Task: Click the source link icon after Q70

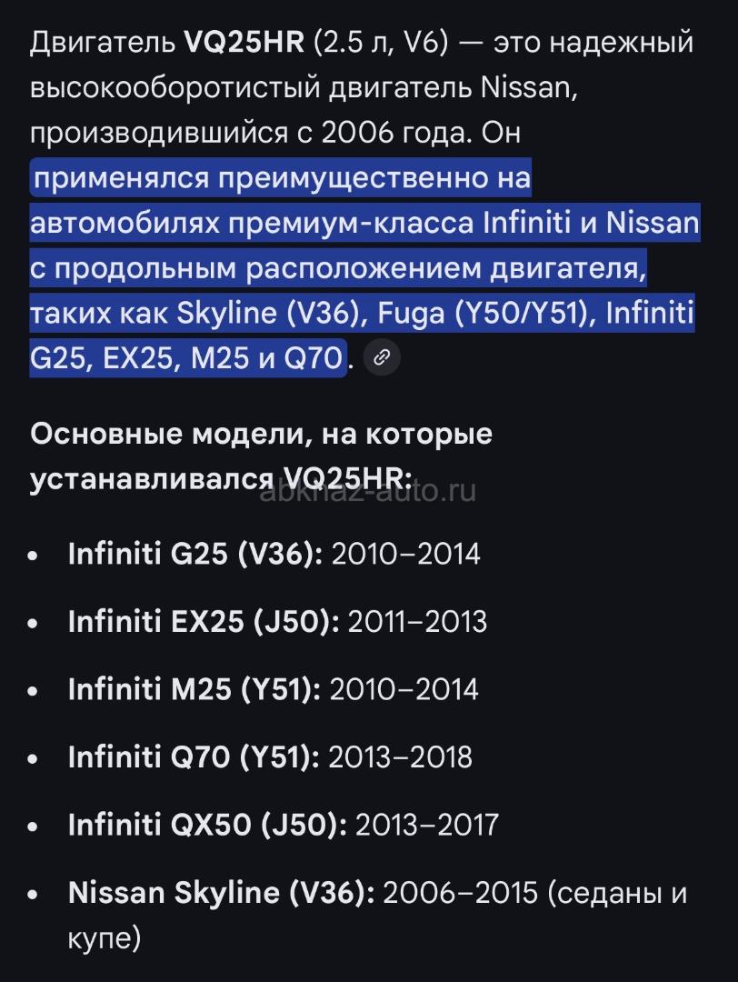Action: click(382, 357)
